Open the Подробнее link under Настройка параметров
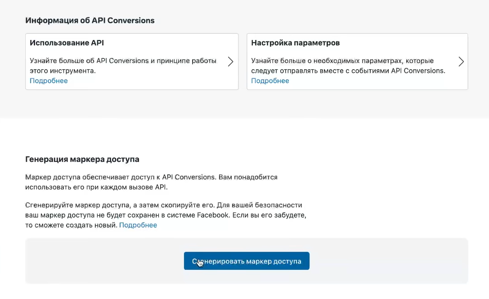 [x=270, y=81]
